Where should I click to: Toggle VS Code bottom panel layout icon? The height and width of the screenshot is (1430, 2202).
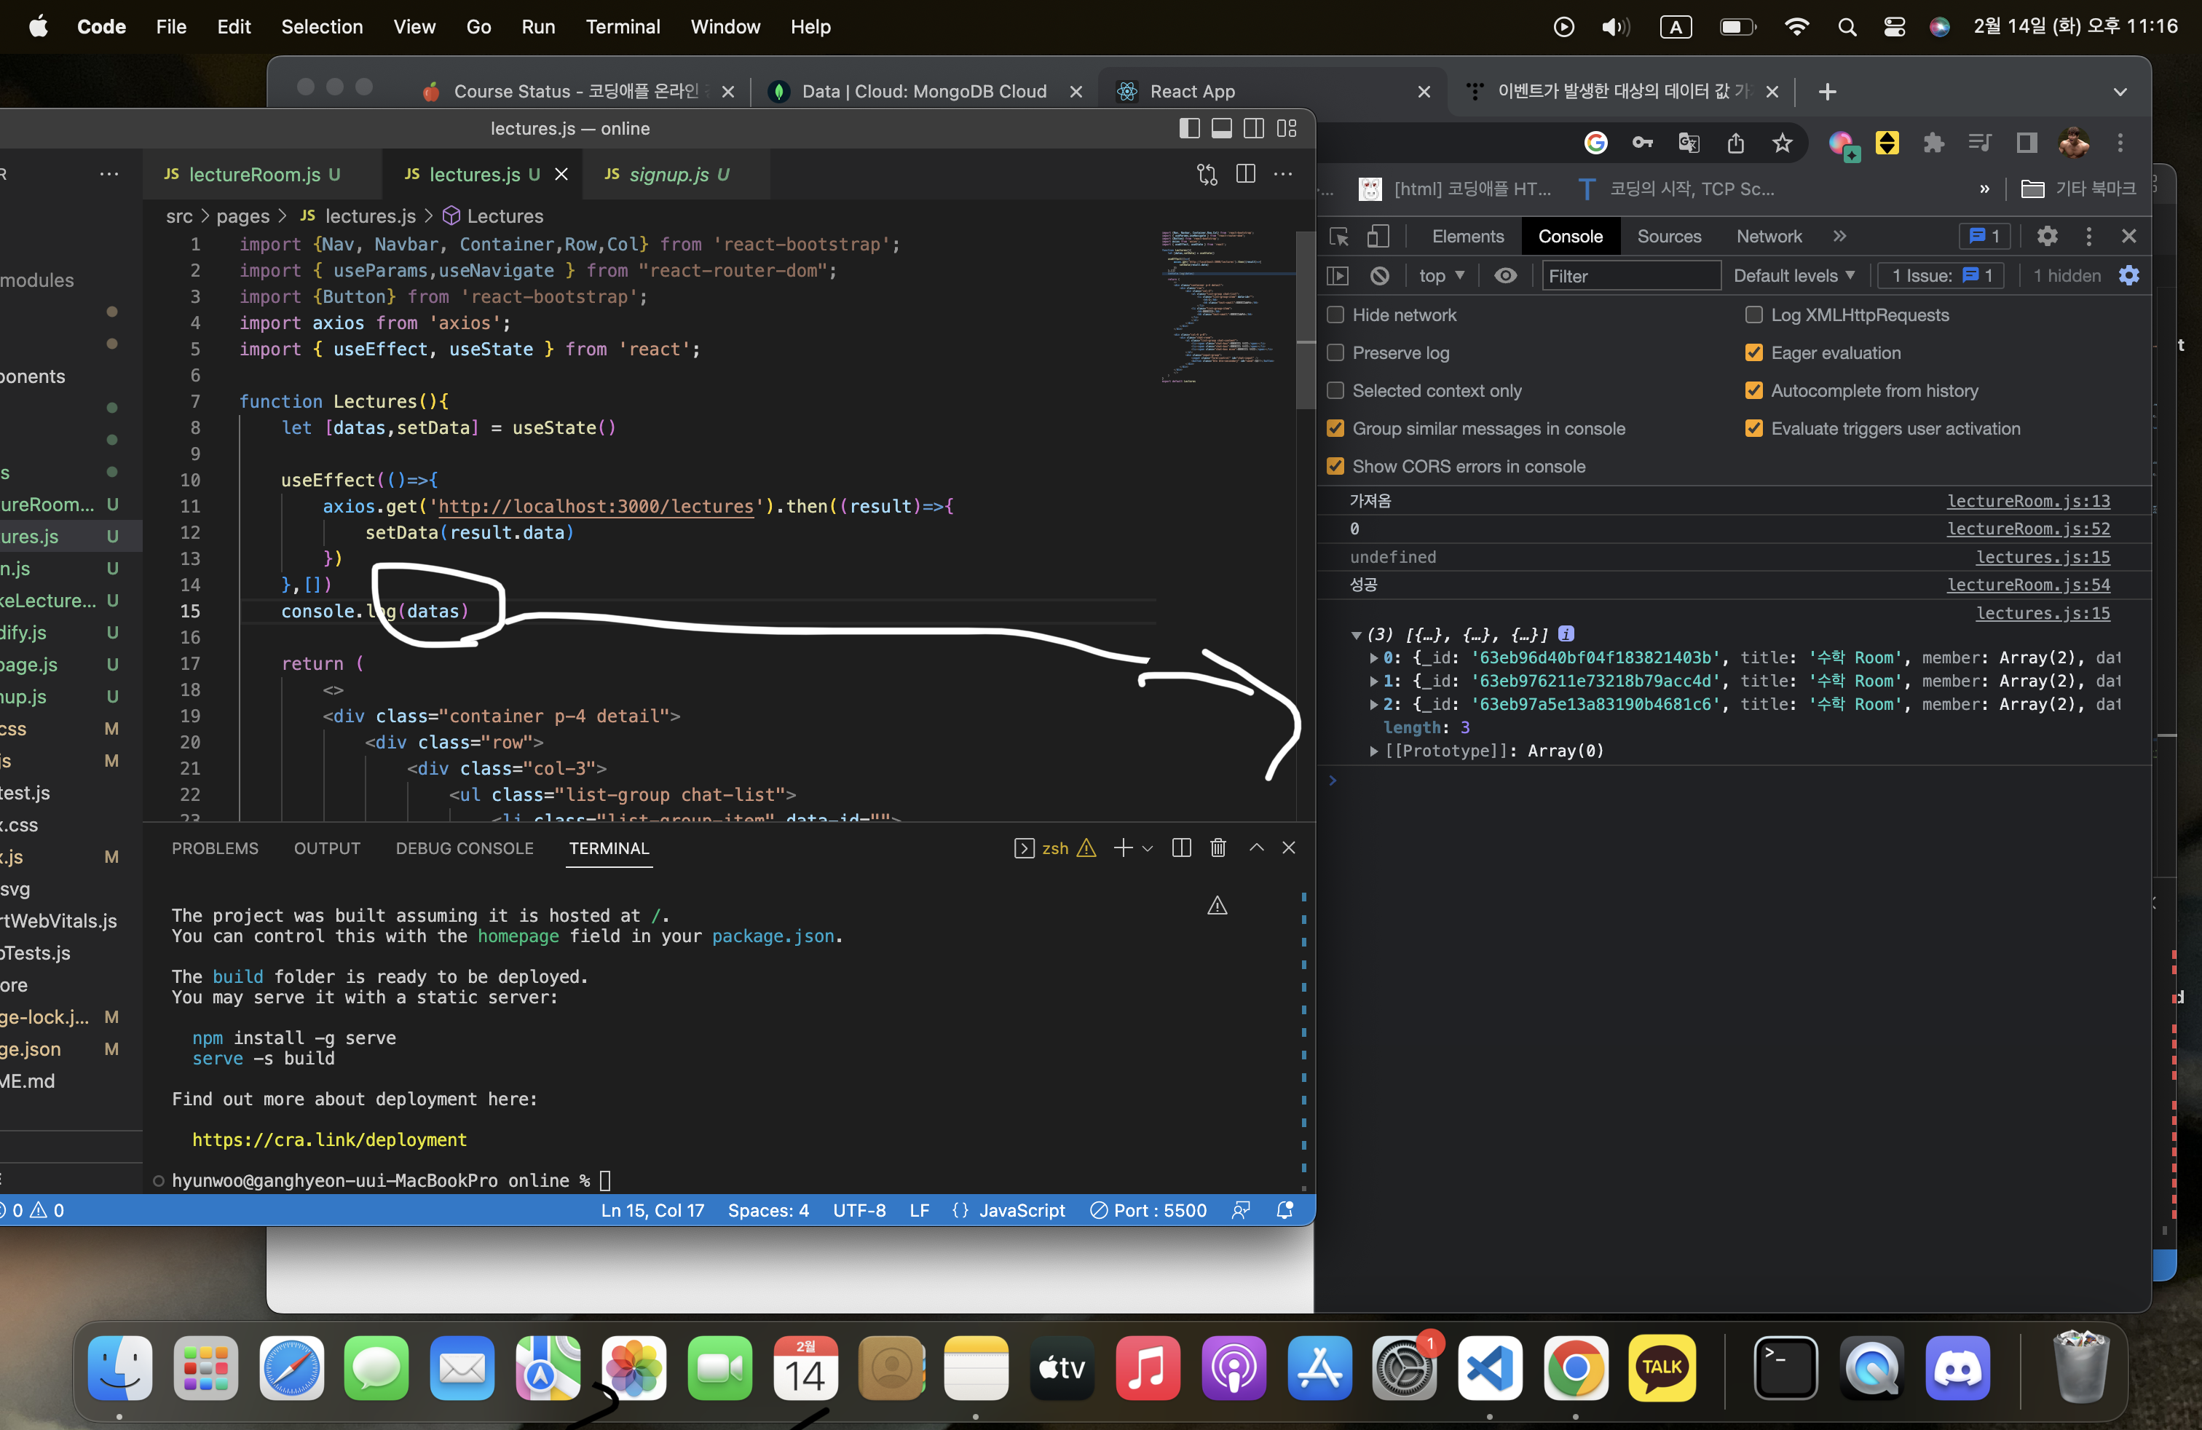1221,129
